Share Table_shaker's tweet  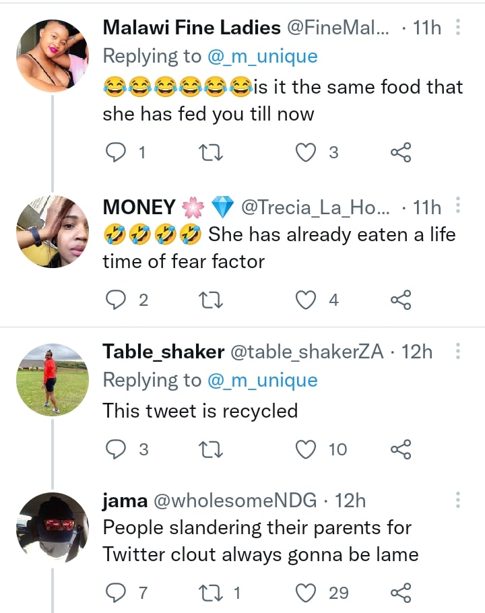(x=401, y=449)
